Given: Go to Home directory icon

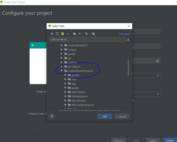Looking at the screenshot, I should [52, 34].
